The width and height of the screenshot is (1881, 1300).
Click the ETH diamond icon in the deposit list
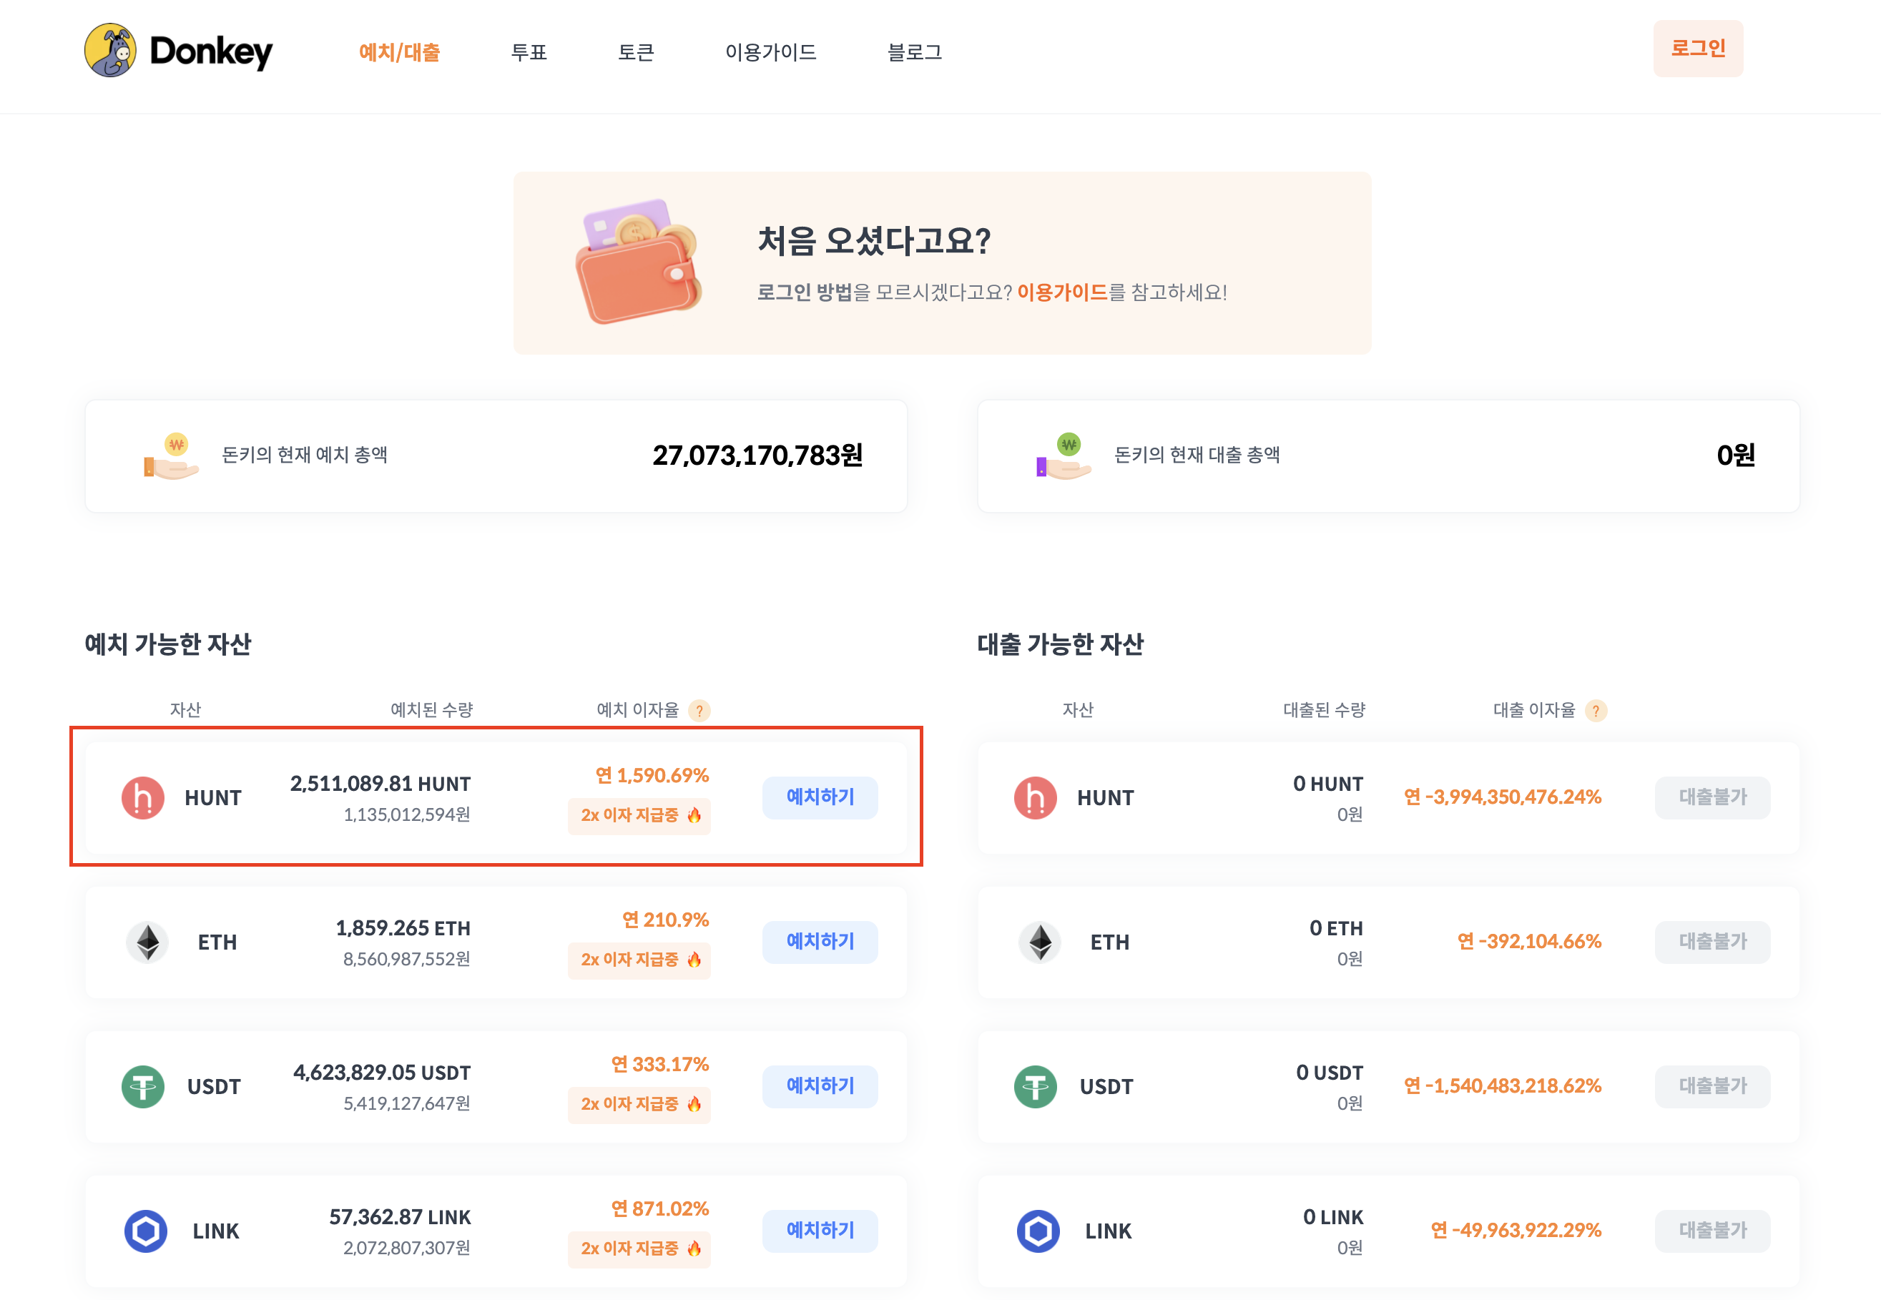tap(147, 942)
